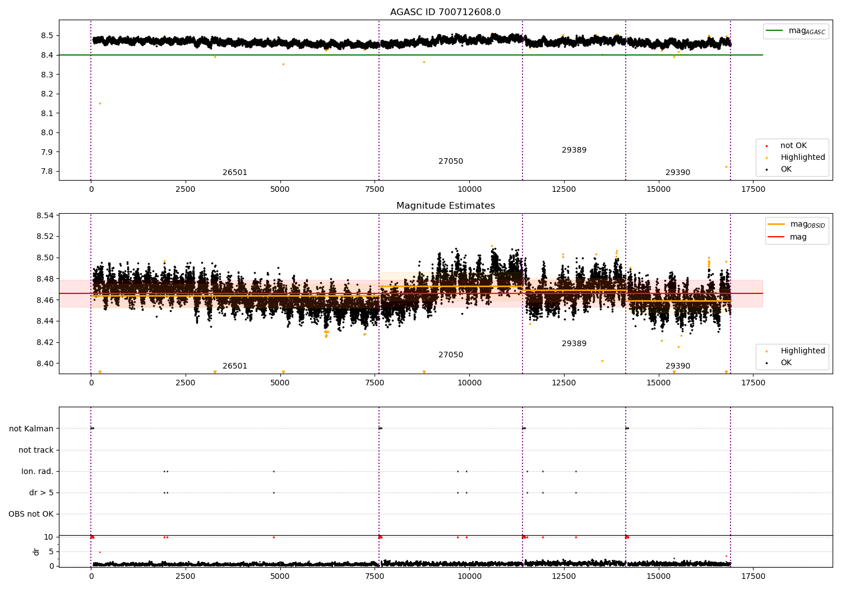Click y-axis tick 8.50 in middle plot
This screenshot has height=589, width=841.
tap(44, 258)
